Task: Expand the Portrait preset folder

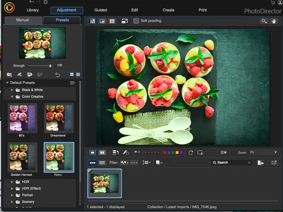Action: pyautogui.click(x=12, y=195)
